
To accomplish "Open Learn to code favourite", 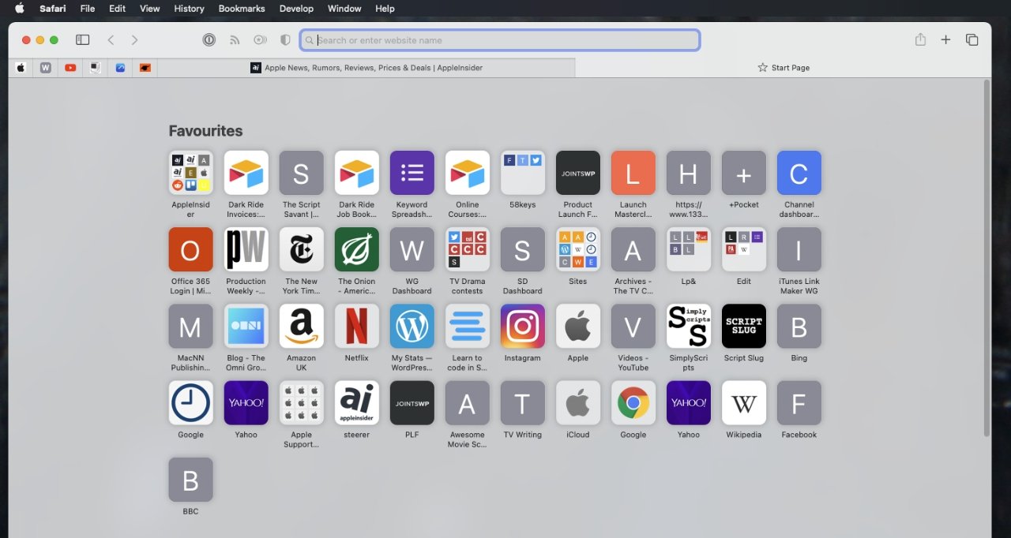I will click(x=467, y=326).
